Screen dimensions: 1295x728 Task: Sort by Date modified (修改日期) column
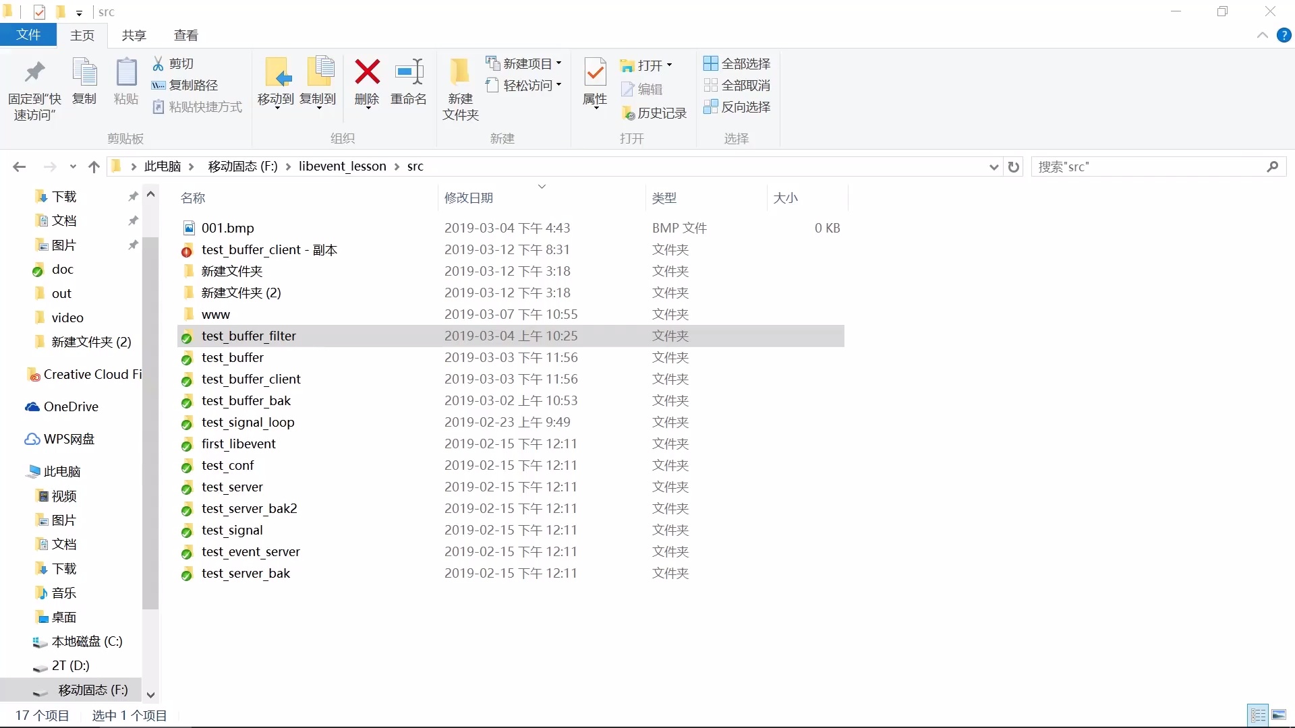click(469, 198)
